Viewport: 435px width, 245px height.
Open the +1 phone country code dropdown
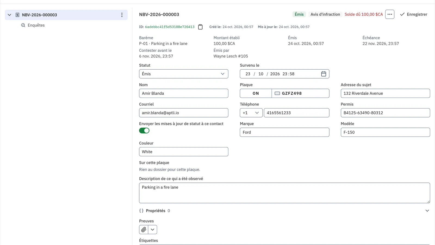[x=251, y=113]
